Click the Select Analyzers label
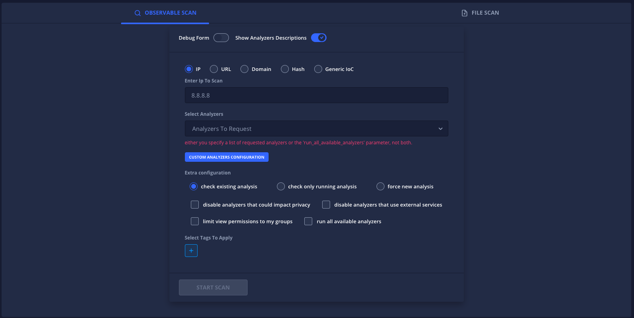Viewport: 634px width, 318px height. (x=204, y=114)
